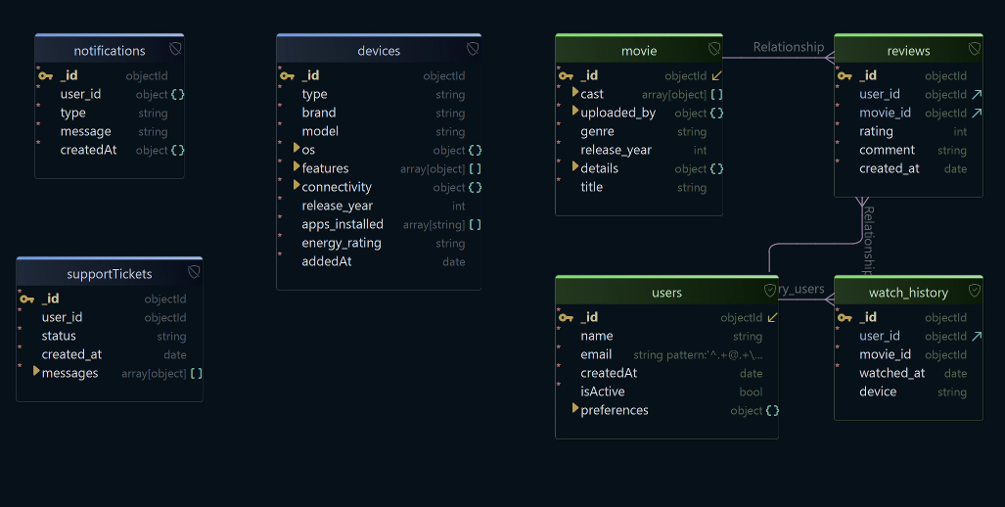The image size is (1005, 507).
Task: Click the key icon in notifications _id row
Action: [46, 75]
